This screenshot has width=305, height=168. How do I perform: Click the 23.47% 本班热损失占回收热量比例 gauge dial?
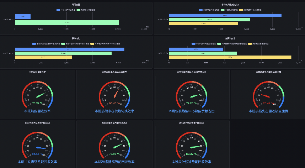(268, 96)
